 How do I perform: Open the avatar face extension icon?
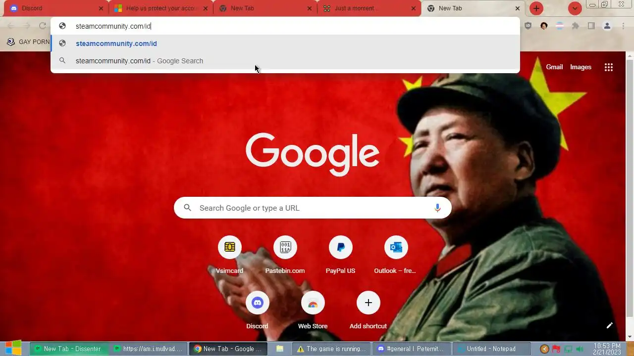pos(544,26)
